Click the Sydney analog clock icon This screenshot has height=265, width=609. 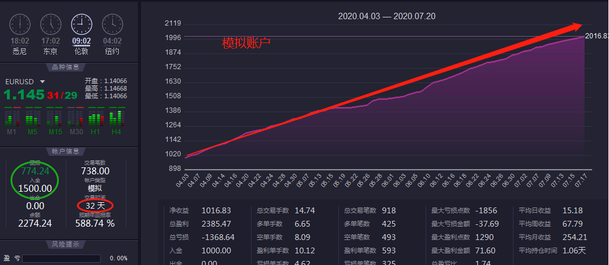pos(20,24)
